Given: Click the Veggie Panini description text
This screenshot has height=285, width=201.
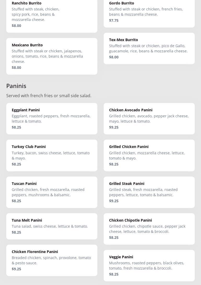Looking at the screenshot, I should coord(146,266).
